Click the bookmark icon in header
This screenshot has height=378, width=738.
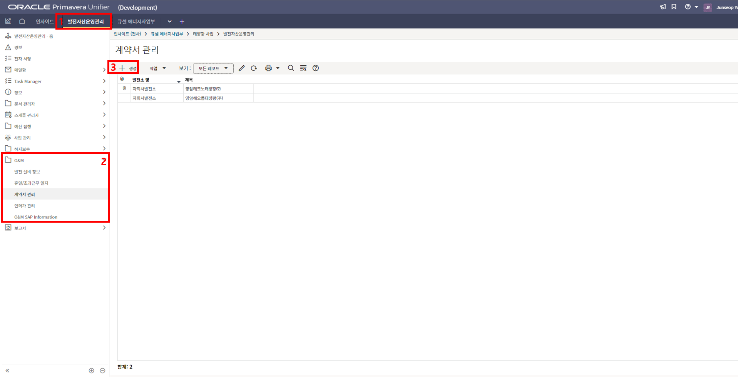point(674,7)
